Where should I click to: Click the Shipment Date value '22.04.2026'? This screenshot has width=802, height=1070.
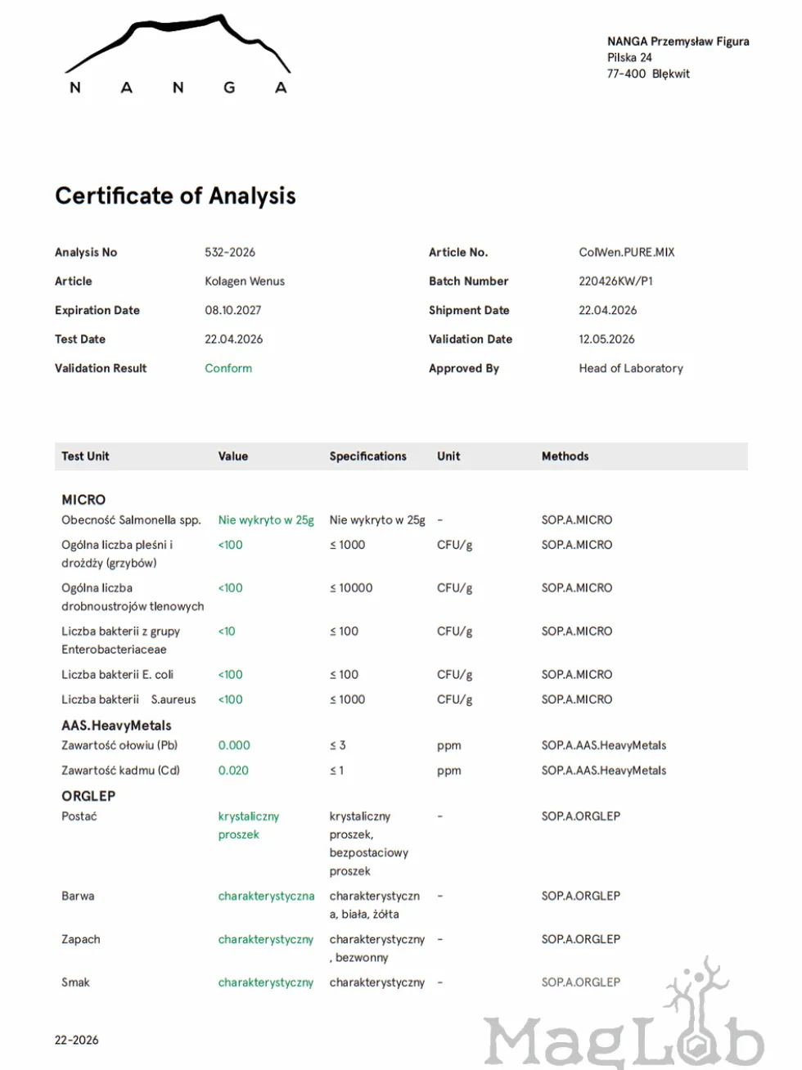pyautogui.click(x=608, y=310)
